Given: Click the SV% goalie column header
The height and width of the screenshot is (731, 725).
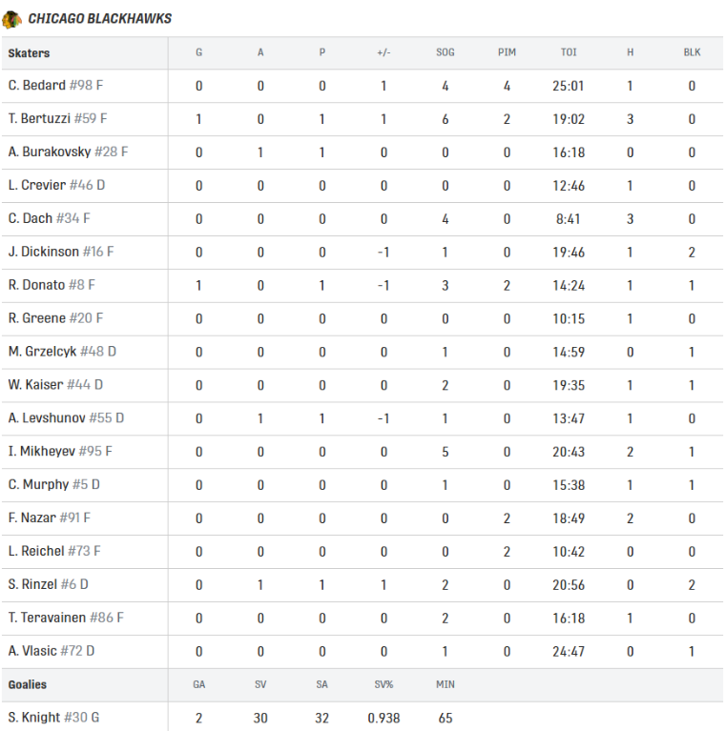Looking at the screenshot, I should click(x=383, y=685).
